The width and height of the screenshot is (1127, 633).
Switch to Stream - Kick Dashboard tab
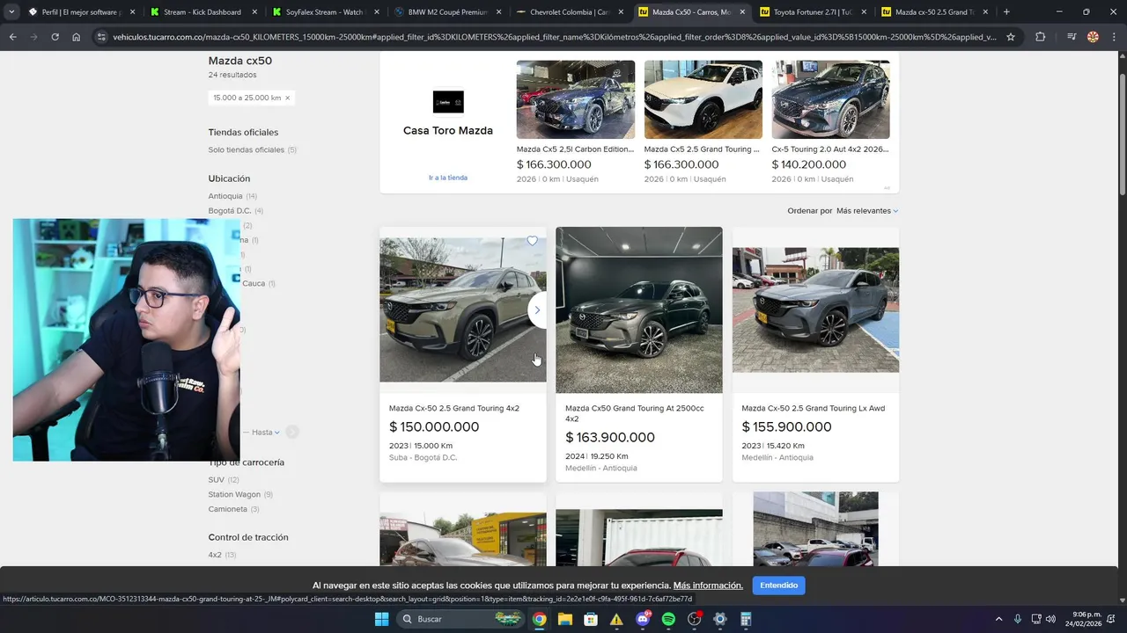(201, 12)
